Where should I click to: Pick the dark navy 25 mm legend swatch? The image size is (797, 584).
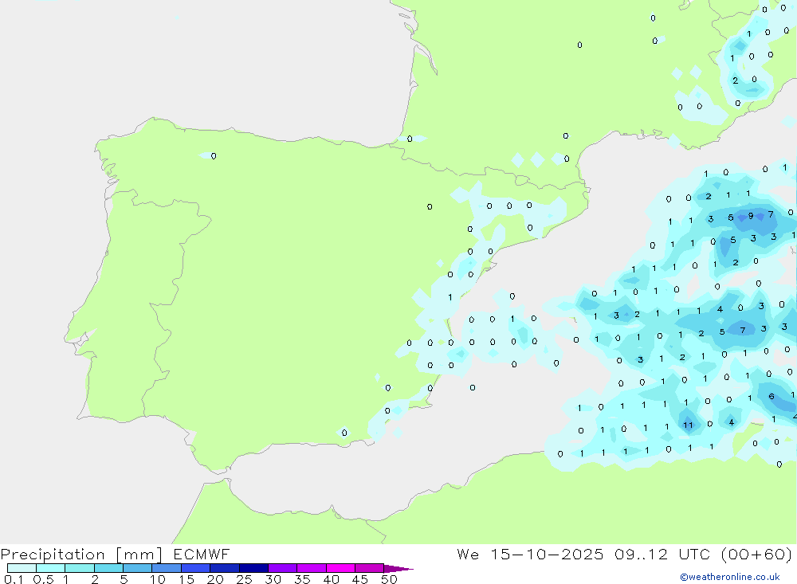(253, 568)
